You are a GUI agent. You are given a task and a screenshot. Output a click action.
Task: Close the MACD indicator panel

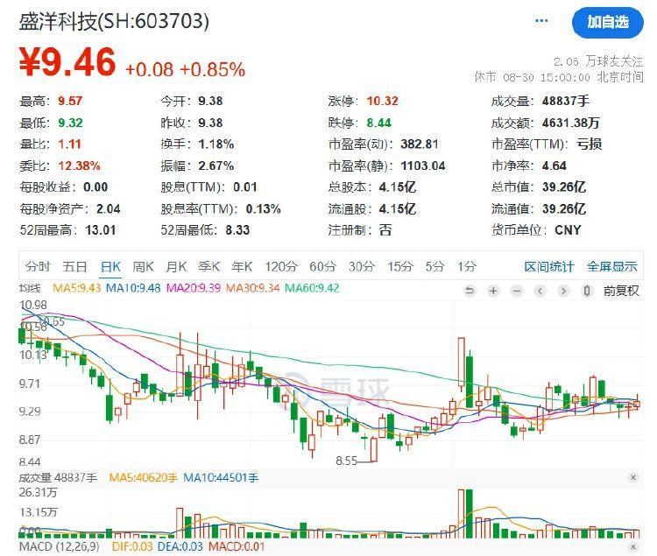(633, 546)
